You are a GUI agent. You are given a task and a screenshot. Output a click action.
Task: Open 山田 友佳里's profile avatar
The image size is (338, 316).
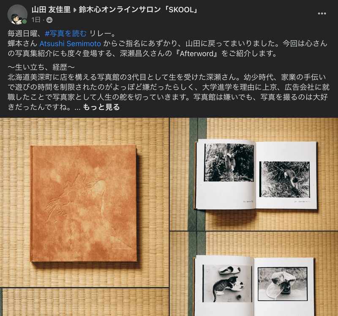(x=17, y=14)
